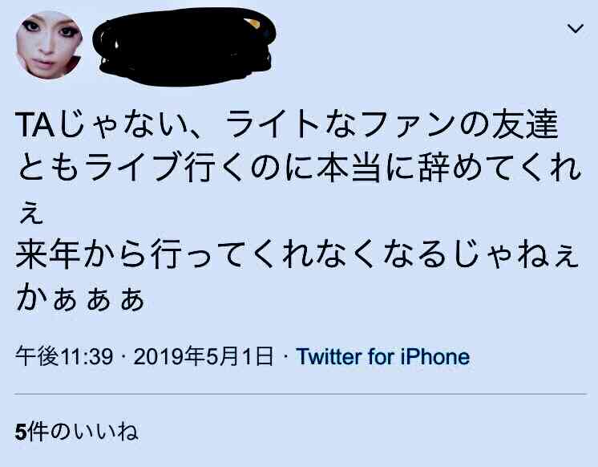The image size is (598, 467).
Task: Click the divider line above the likes
Action: click(301, 394)
